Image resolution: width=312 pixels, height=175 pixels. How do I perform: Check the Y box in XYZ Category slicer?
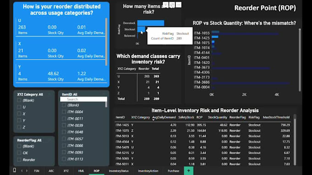(19, 120)
